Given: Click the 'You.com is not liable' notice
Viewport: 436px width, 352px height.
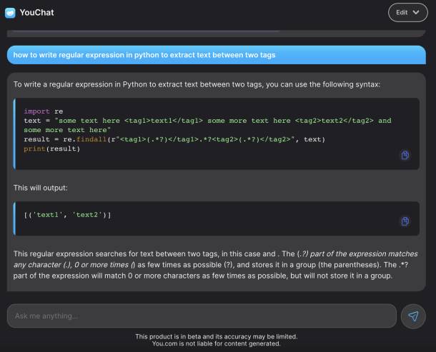Looking at the screenshot, I should coord(217,343).
